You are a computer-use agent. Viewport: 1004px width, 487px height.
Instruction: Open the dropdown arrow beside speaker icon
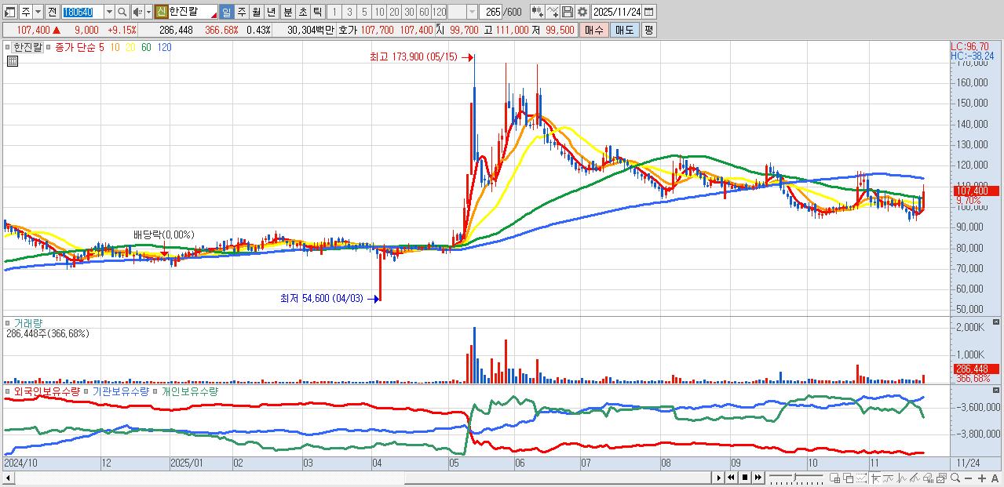[x=148, y=12]
